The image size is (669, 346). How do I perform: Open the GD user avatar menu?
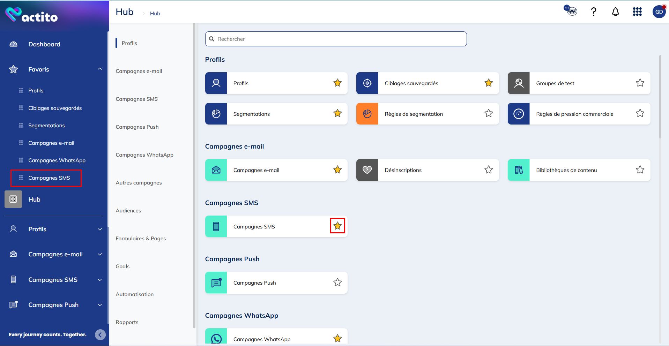659,12
